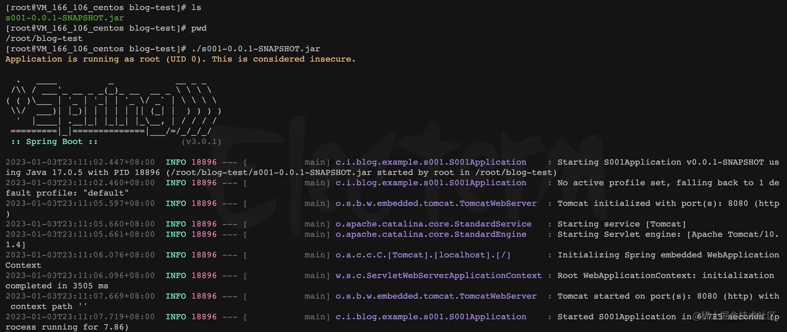Click w.s.c.ServletWebServerApplicationContext logger name
Screen dimensions: 787x332
[439, 275]
